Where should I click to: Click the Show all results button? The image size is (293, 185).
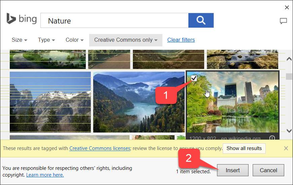pos(244,148)
